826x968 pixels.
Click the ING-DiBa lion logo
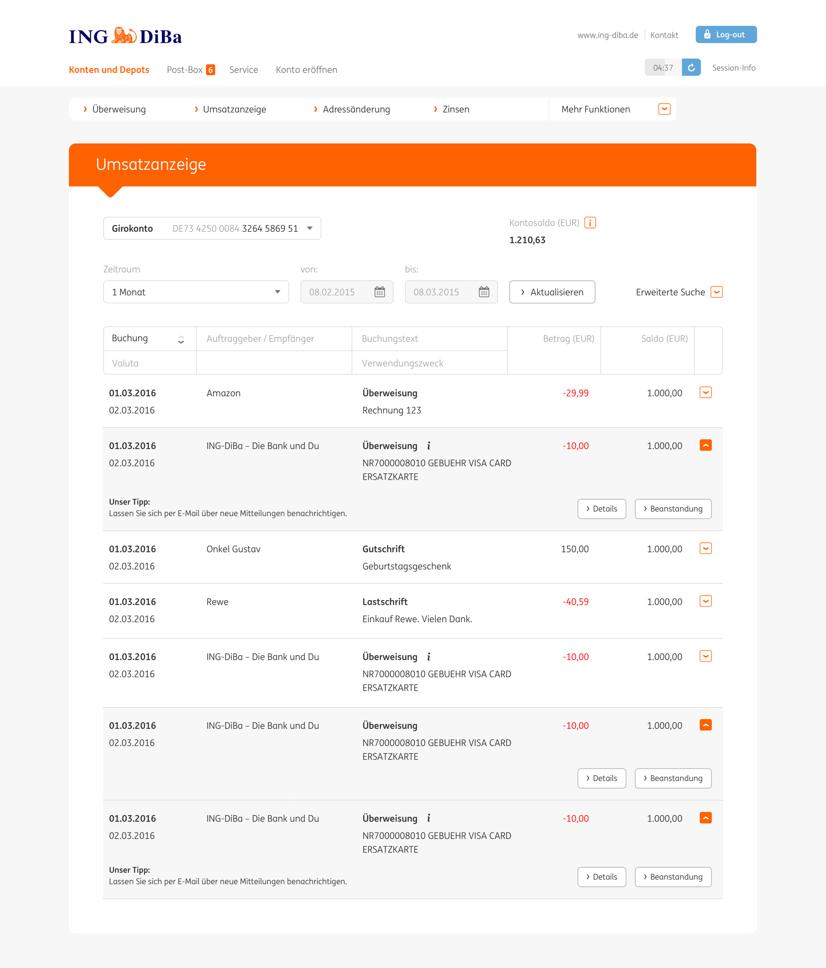pos(125,36)
